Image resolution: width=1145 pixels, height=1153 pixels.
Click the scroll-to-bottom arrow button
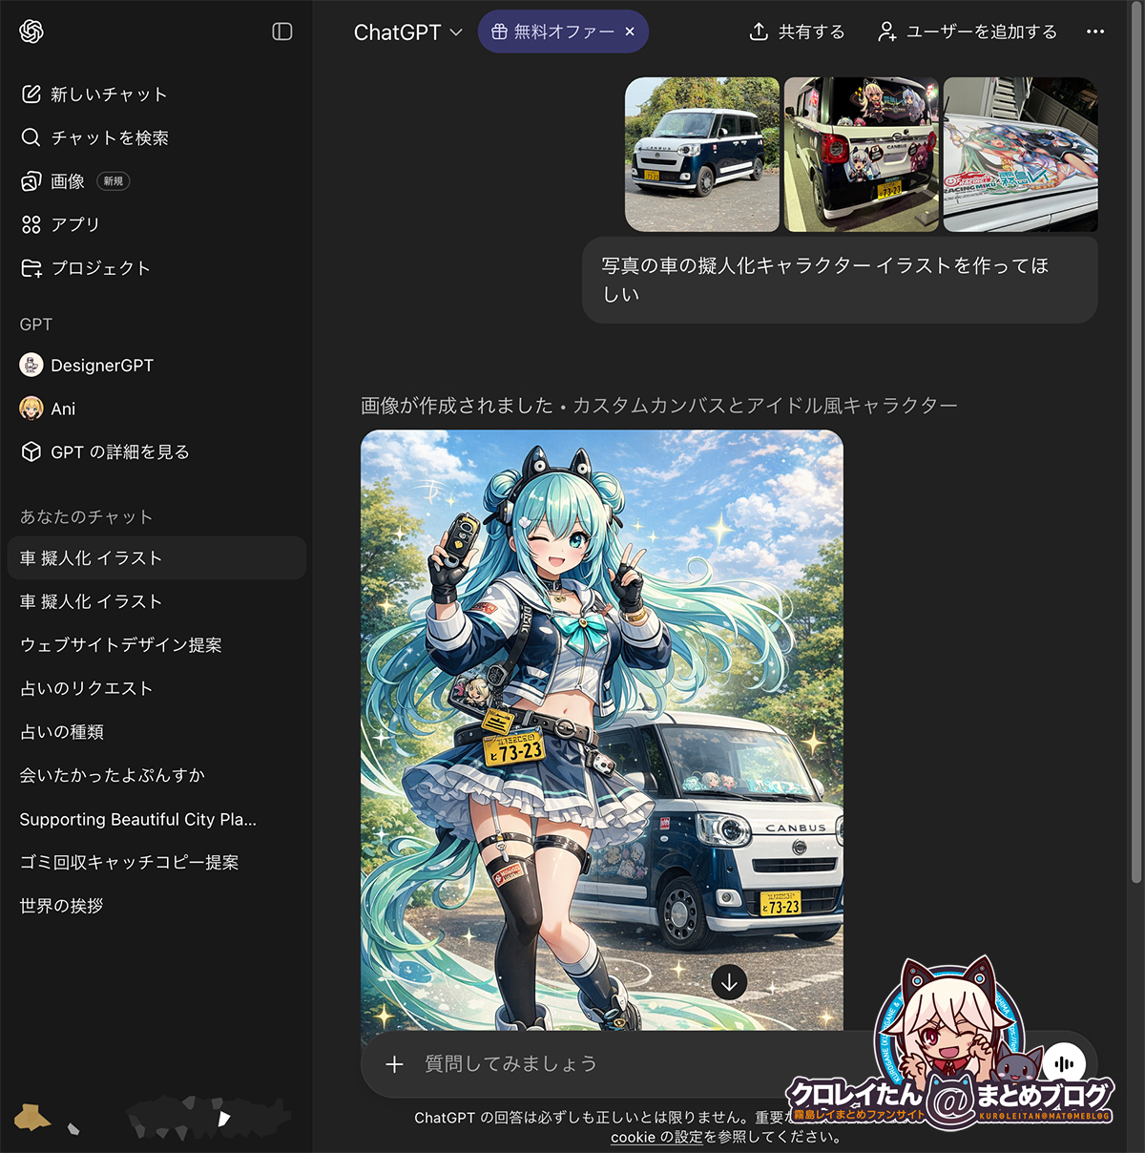[x=730, y=982]
